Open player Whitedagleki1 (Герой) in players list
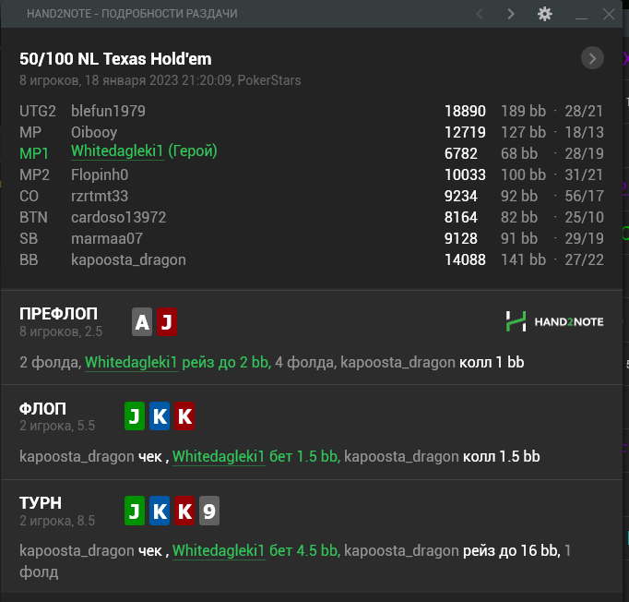 coord(144,151)
